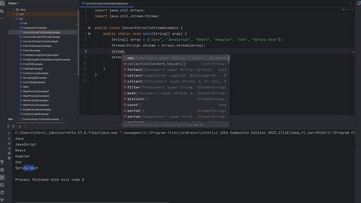Select the Run tool window label
Screen dimensions: 361x203
tap(11, 119)
